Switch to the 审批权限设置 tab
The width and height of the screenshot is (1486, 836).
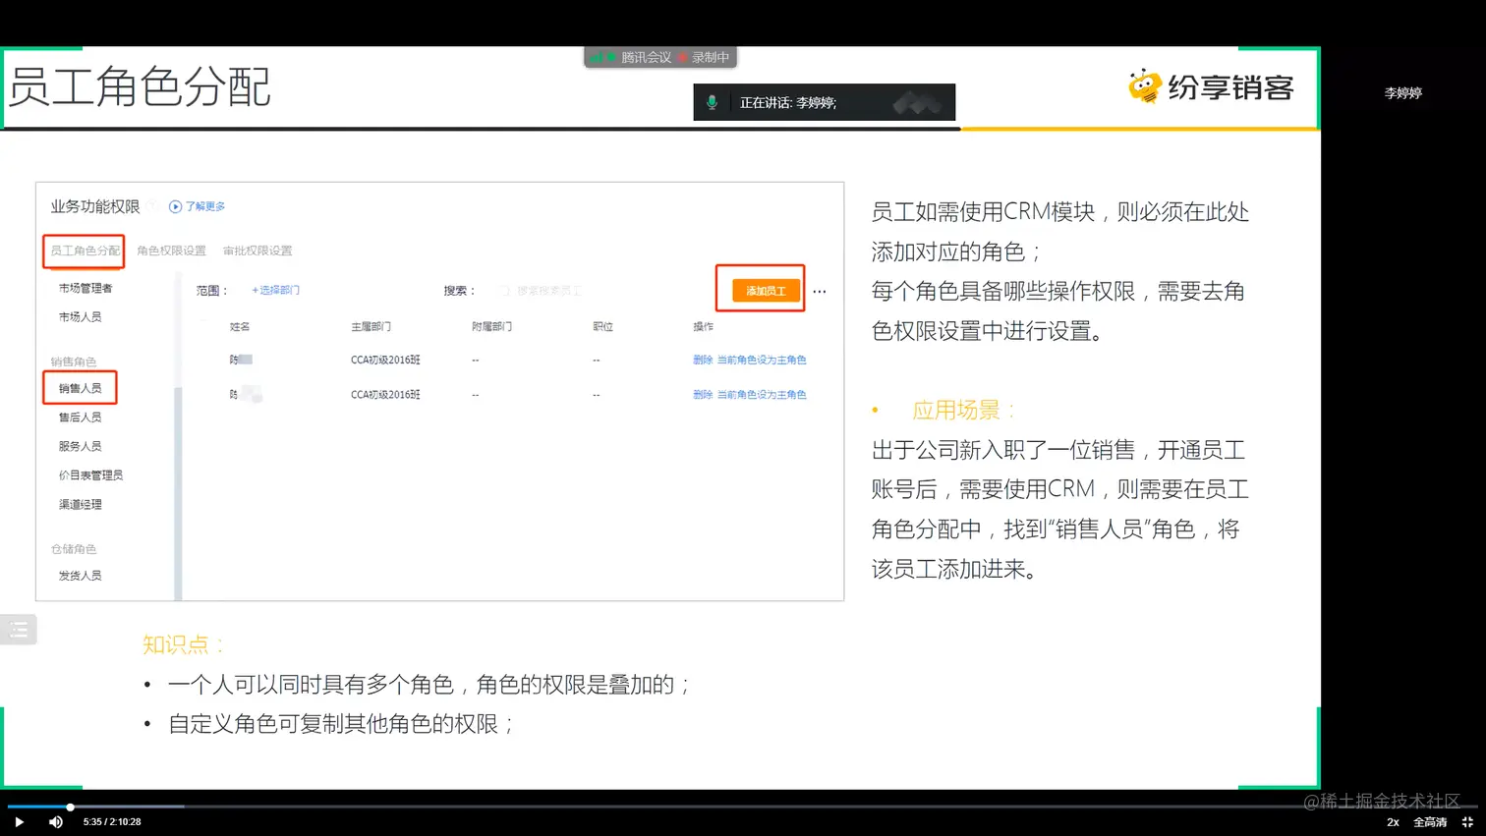[x=257, y=251]
